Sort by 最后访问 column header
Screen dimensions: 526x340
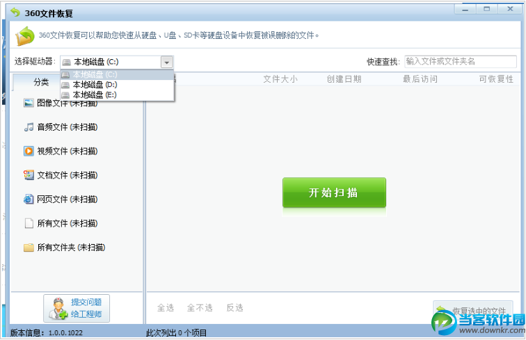click(x=420, y=79)
